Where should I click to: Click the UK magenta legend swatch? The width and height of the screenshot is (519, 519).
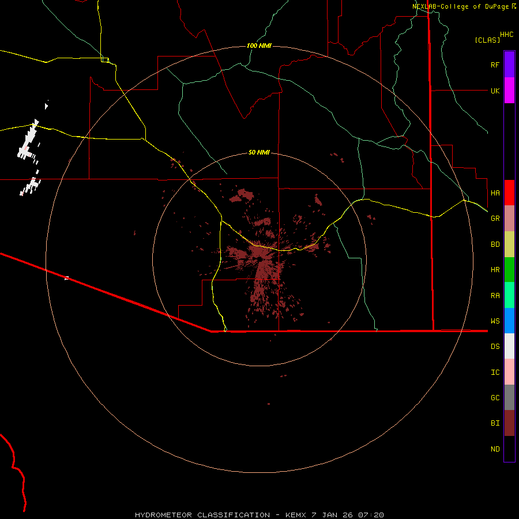pos(509,90)
